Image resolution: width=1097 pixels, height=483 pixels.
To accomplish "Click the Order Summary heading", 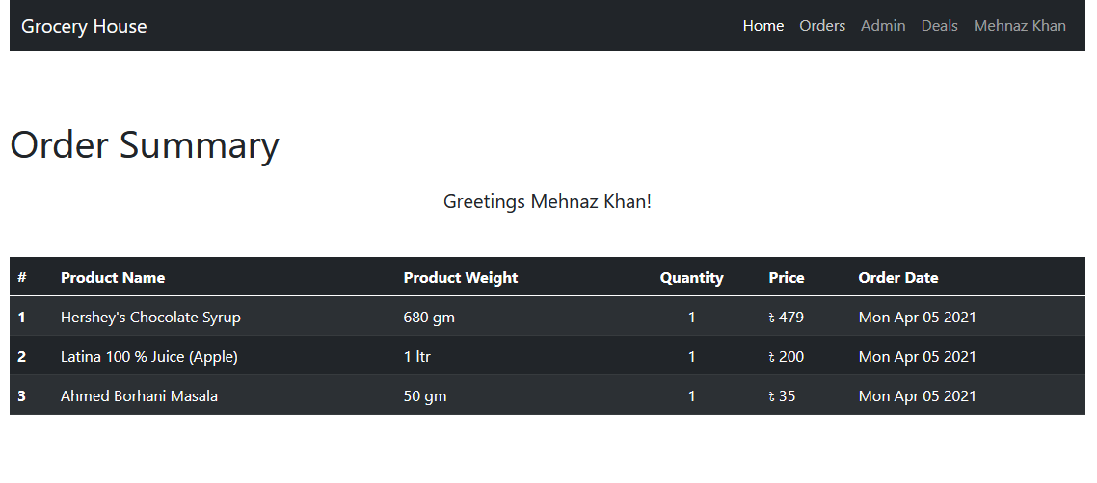I will pos(145,145).
